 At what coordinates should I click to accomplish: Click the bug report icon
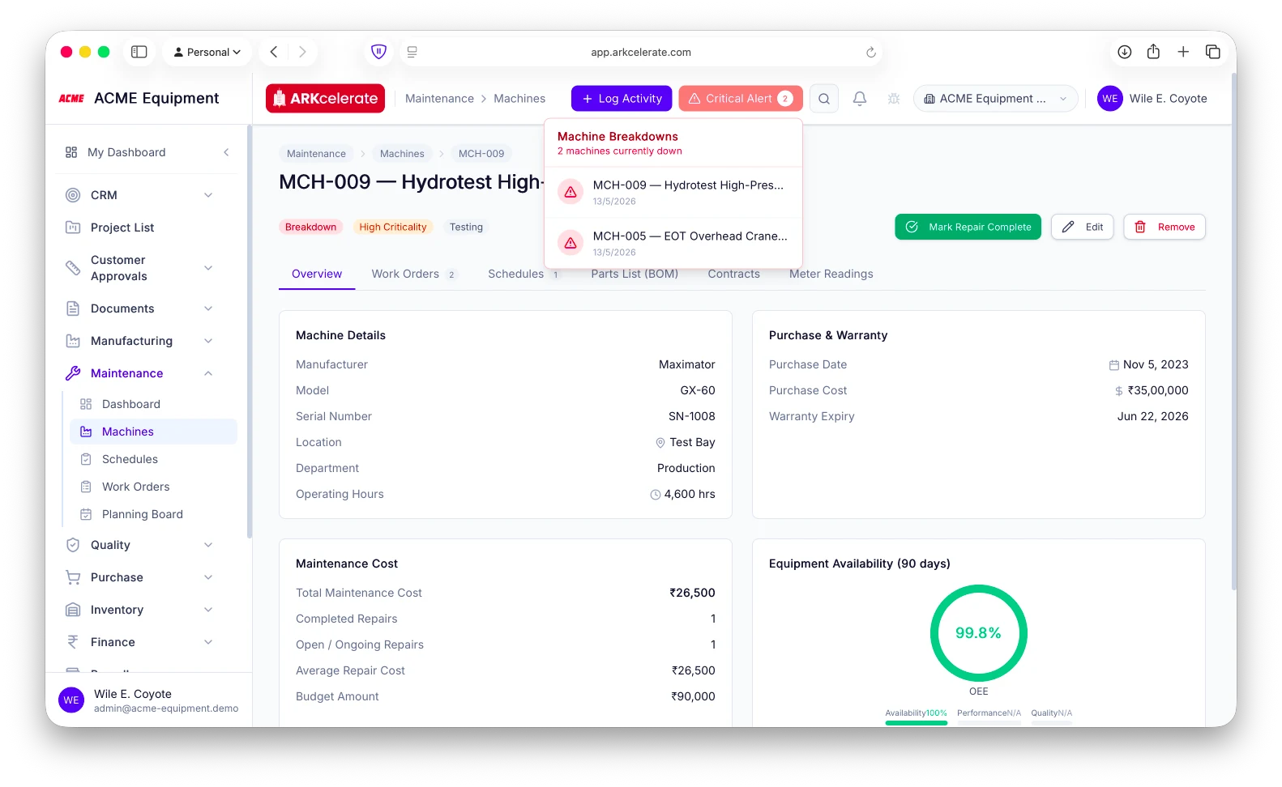pyautogui.click(x=894, y=99)
